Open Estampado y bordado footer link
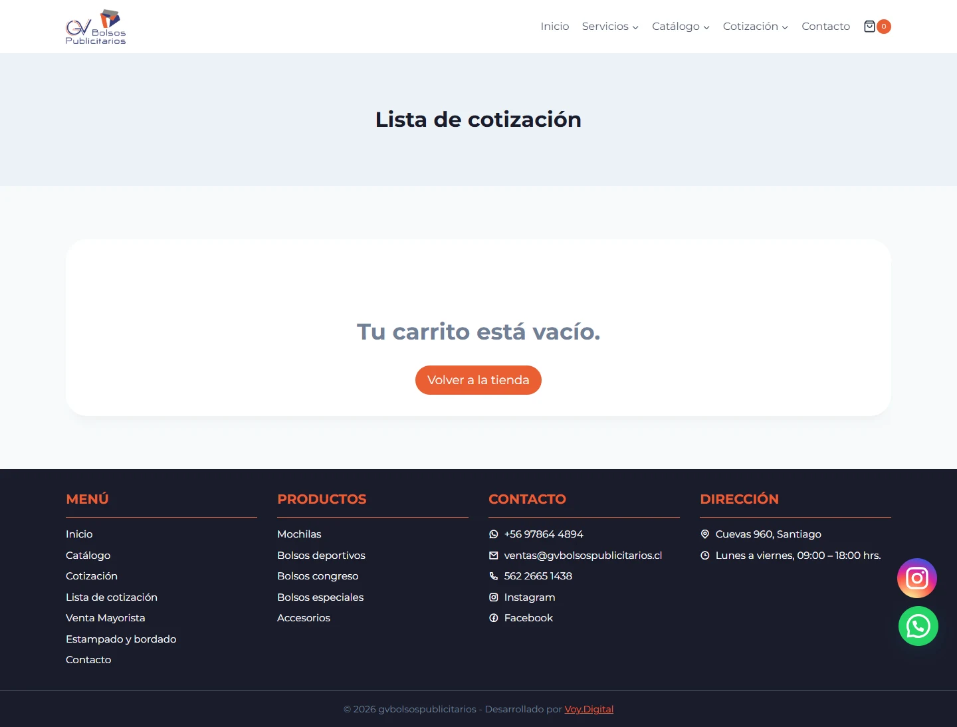The height and width of the screenshot is (727, 957). coord(121,639)
